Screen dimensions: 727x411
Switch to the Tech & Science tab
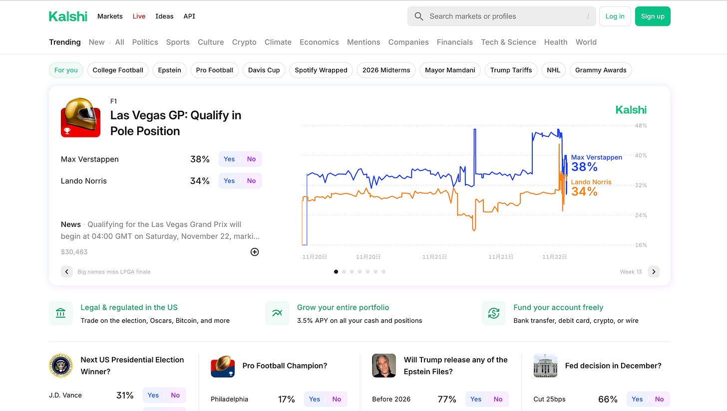click(x=508, y=42)
